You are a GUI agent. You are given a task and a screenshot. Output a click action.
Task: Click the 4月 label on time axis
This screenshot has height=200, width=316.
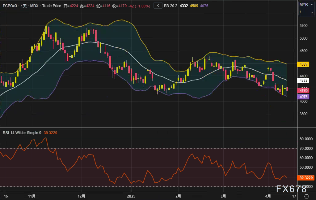click(x=268, y=196)
